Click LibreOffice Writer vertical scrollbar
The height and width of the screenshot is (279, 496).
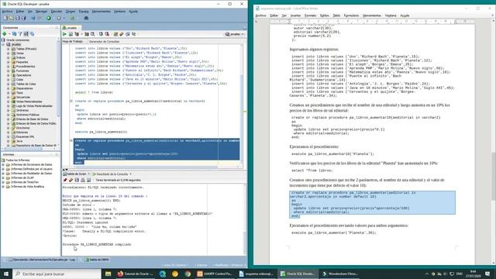point(494,143)
